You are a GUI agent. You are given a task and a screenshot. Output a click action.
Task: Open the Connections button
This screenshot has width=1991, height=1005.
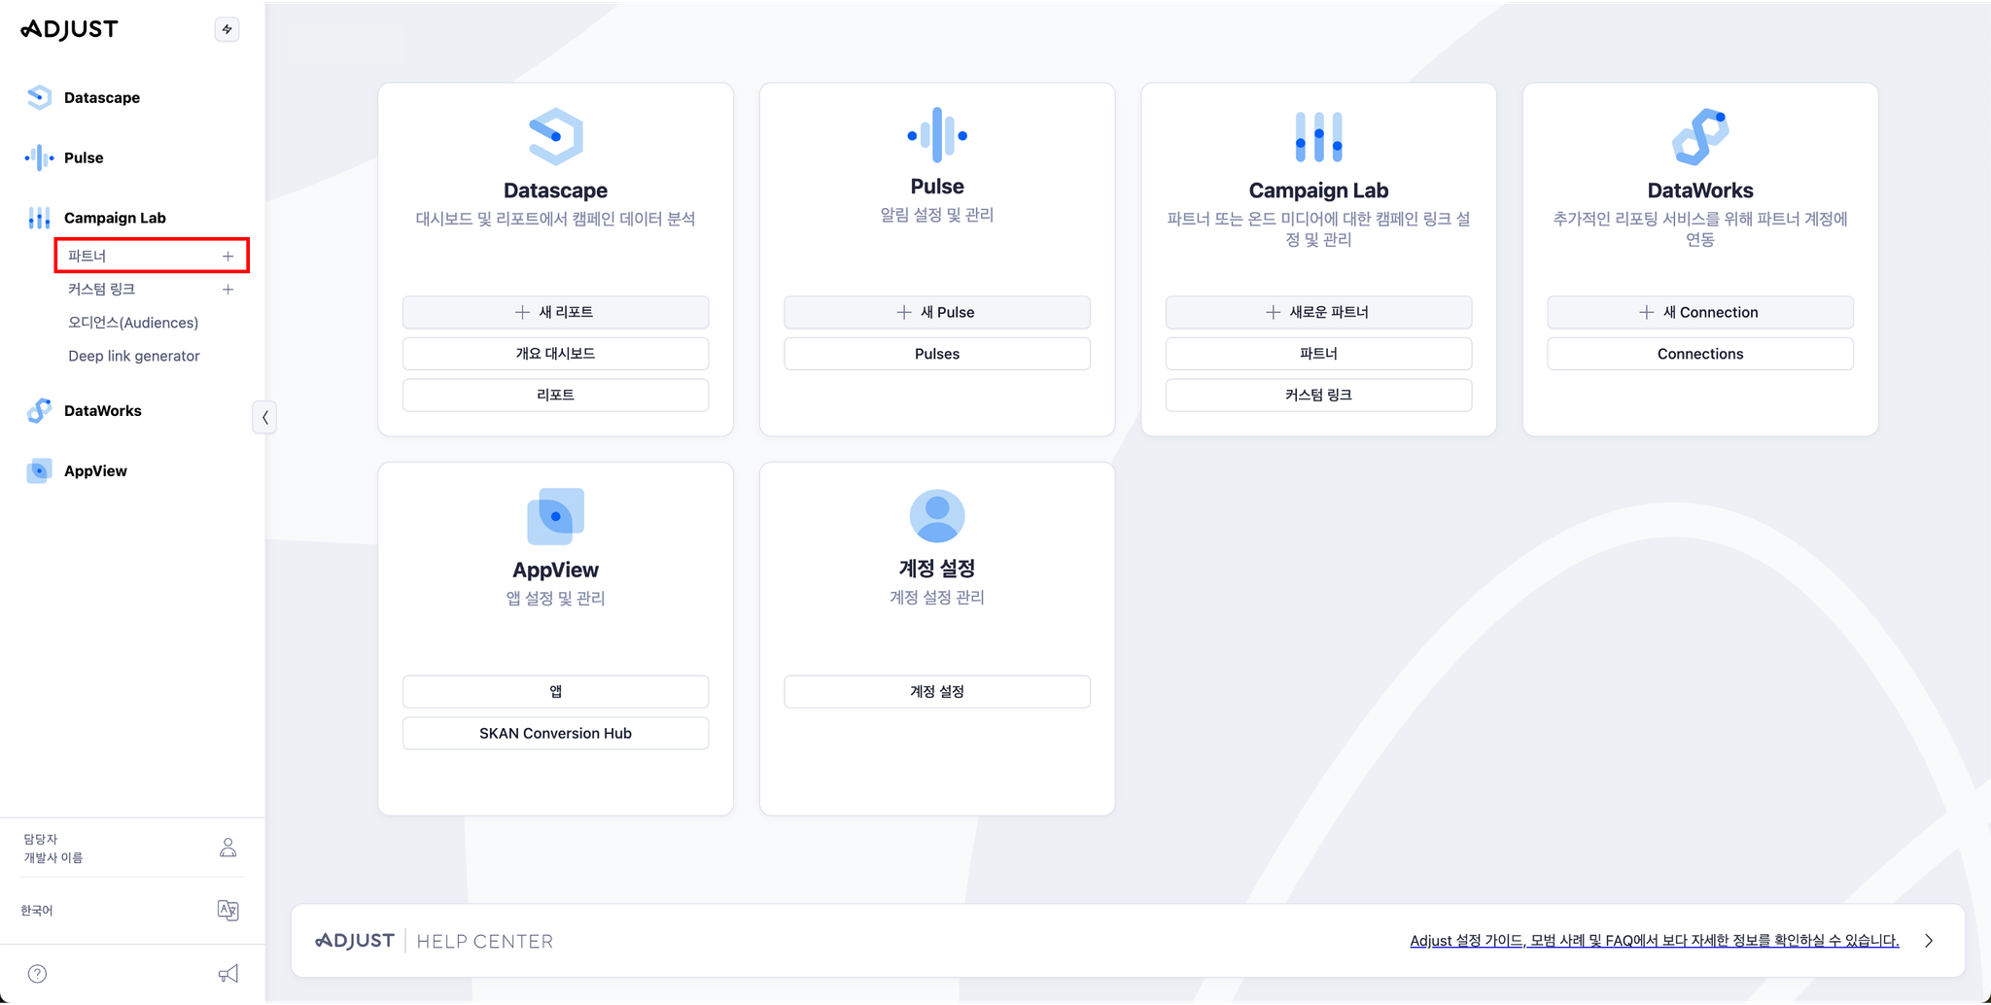click(x=1700, y=354)
